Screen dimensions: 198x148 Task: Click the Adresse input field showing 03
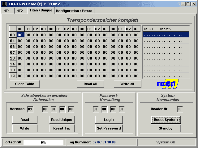tap(30, 109)
